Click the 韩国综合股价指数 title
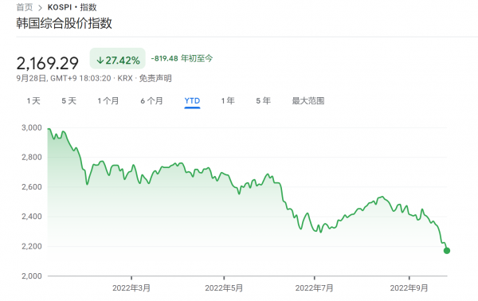This screenshot has height=301, width=478. pyautogui.click(x=64, y=23)
